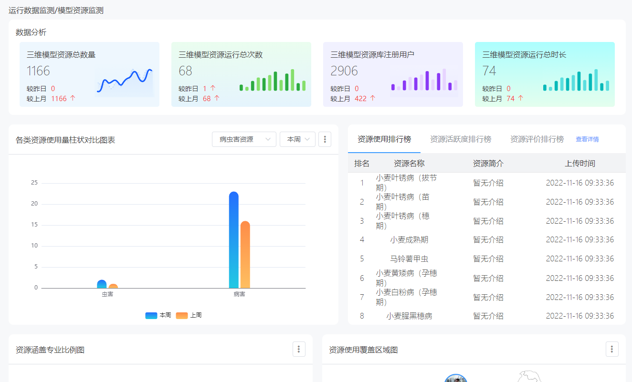The image size is (632, 382).
Task: Select row 小麦成熟期
Action: pos(487,240)
